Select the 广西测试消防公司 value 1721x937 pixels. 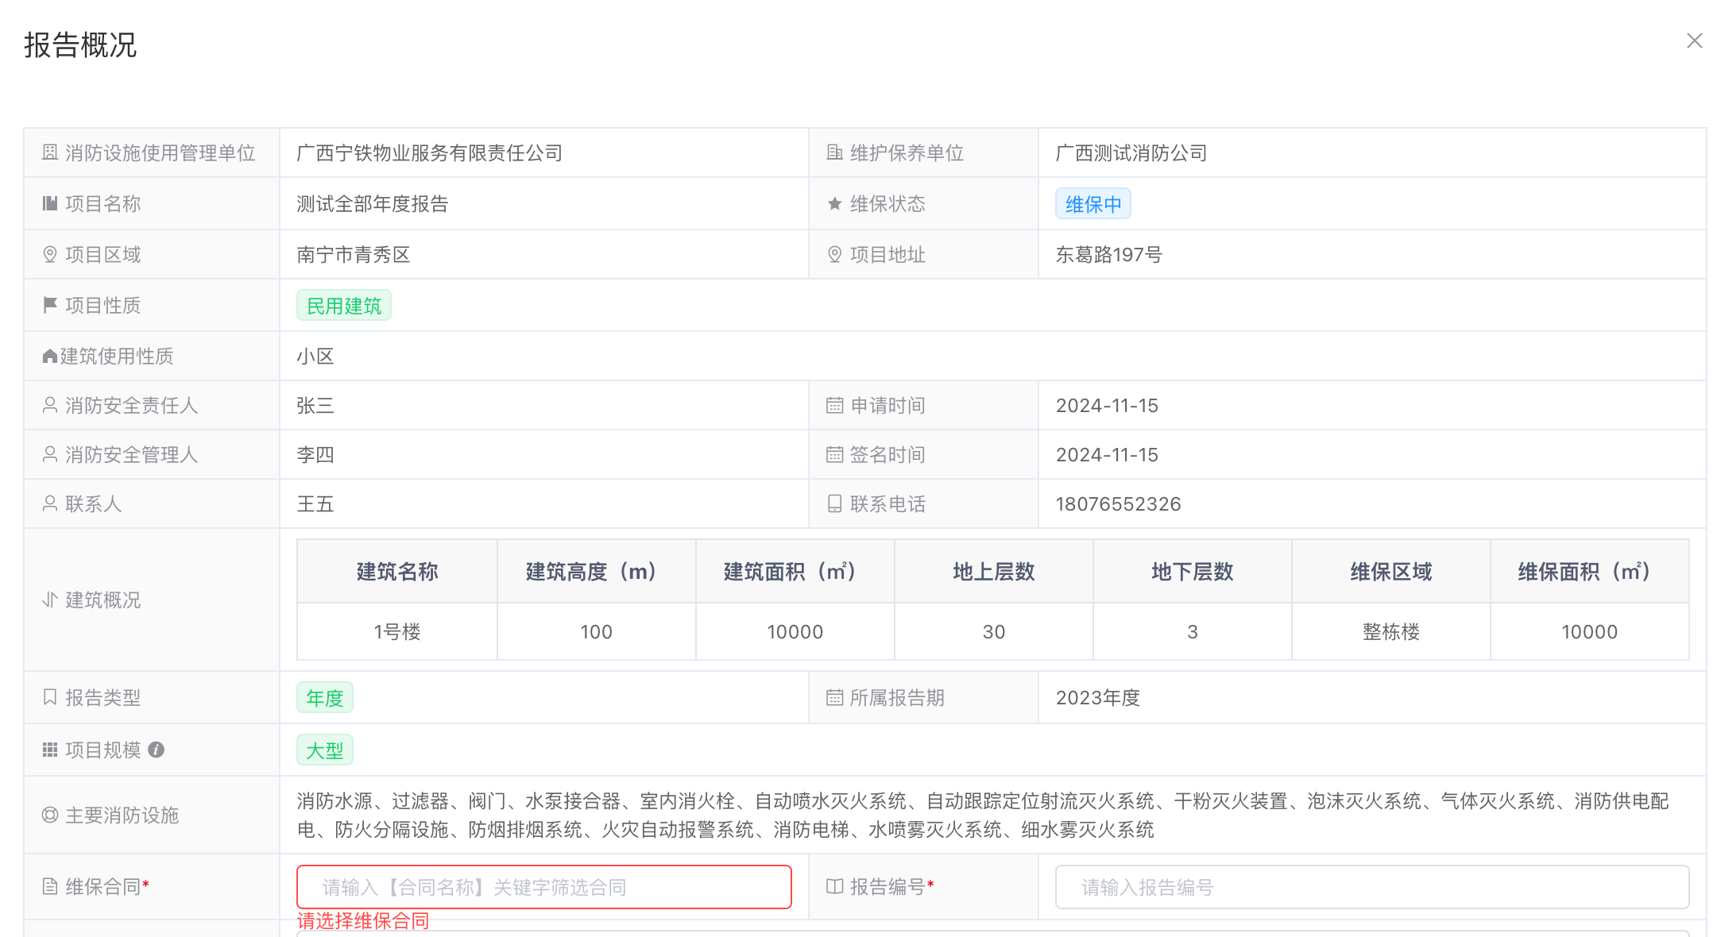[x=1131, y=152]
